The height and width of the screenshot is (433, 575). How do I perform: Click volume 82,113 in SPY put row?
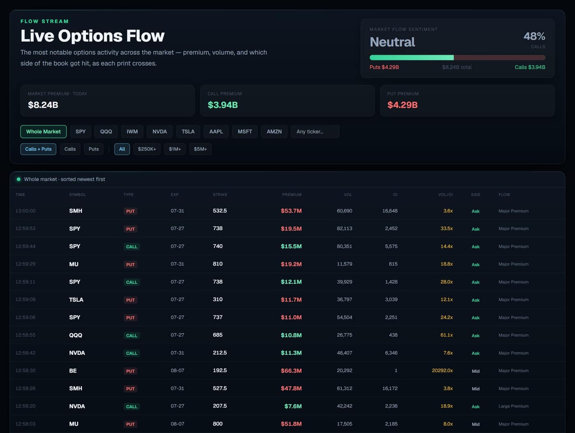[x=345, y=228]
